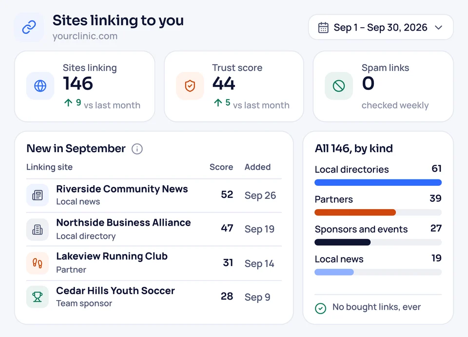Click the No bought links, ever note
This screenshot has width=468, height=337.
(377, 307)
